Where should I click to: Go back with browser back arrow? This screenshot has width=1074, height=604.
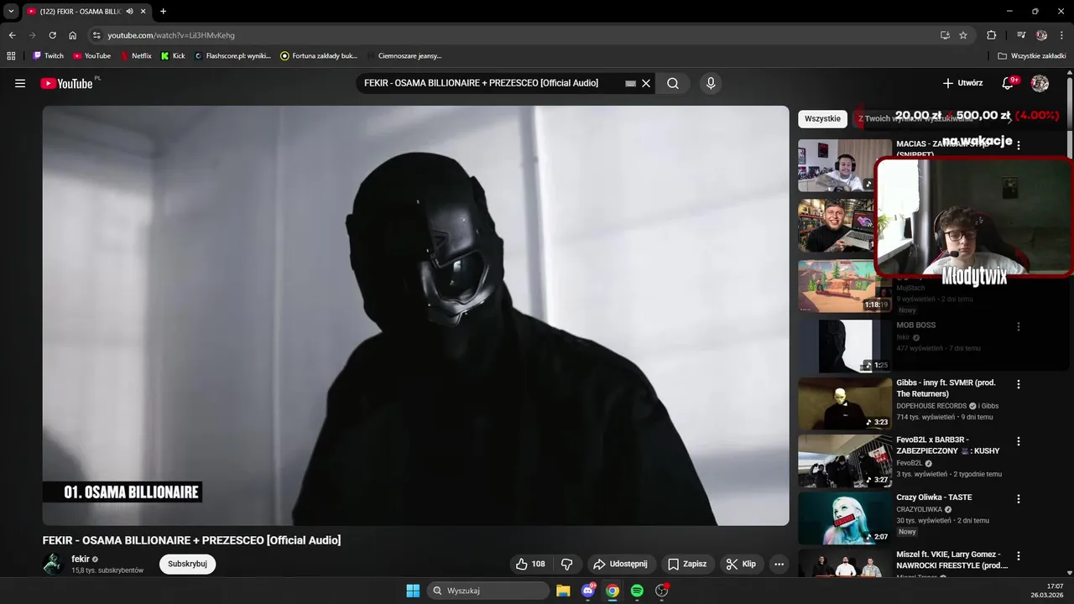coord(12,35)
